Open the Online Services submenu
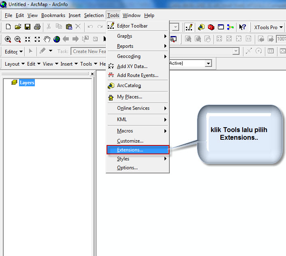 tap(138, 108)
